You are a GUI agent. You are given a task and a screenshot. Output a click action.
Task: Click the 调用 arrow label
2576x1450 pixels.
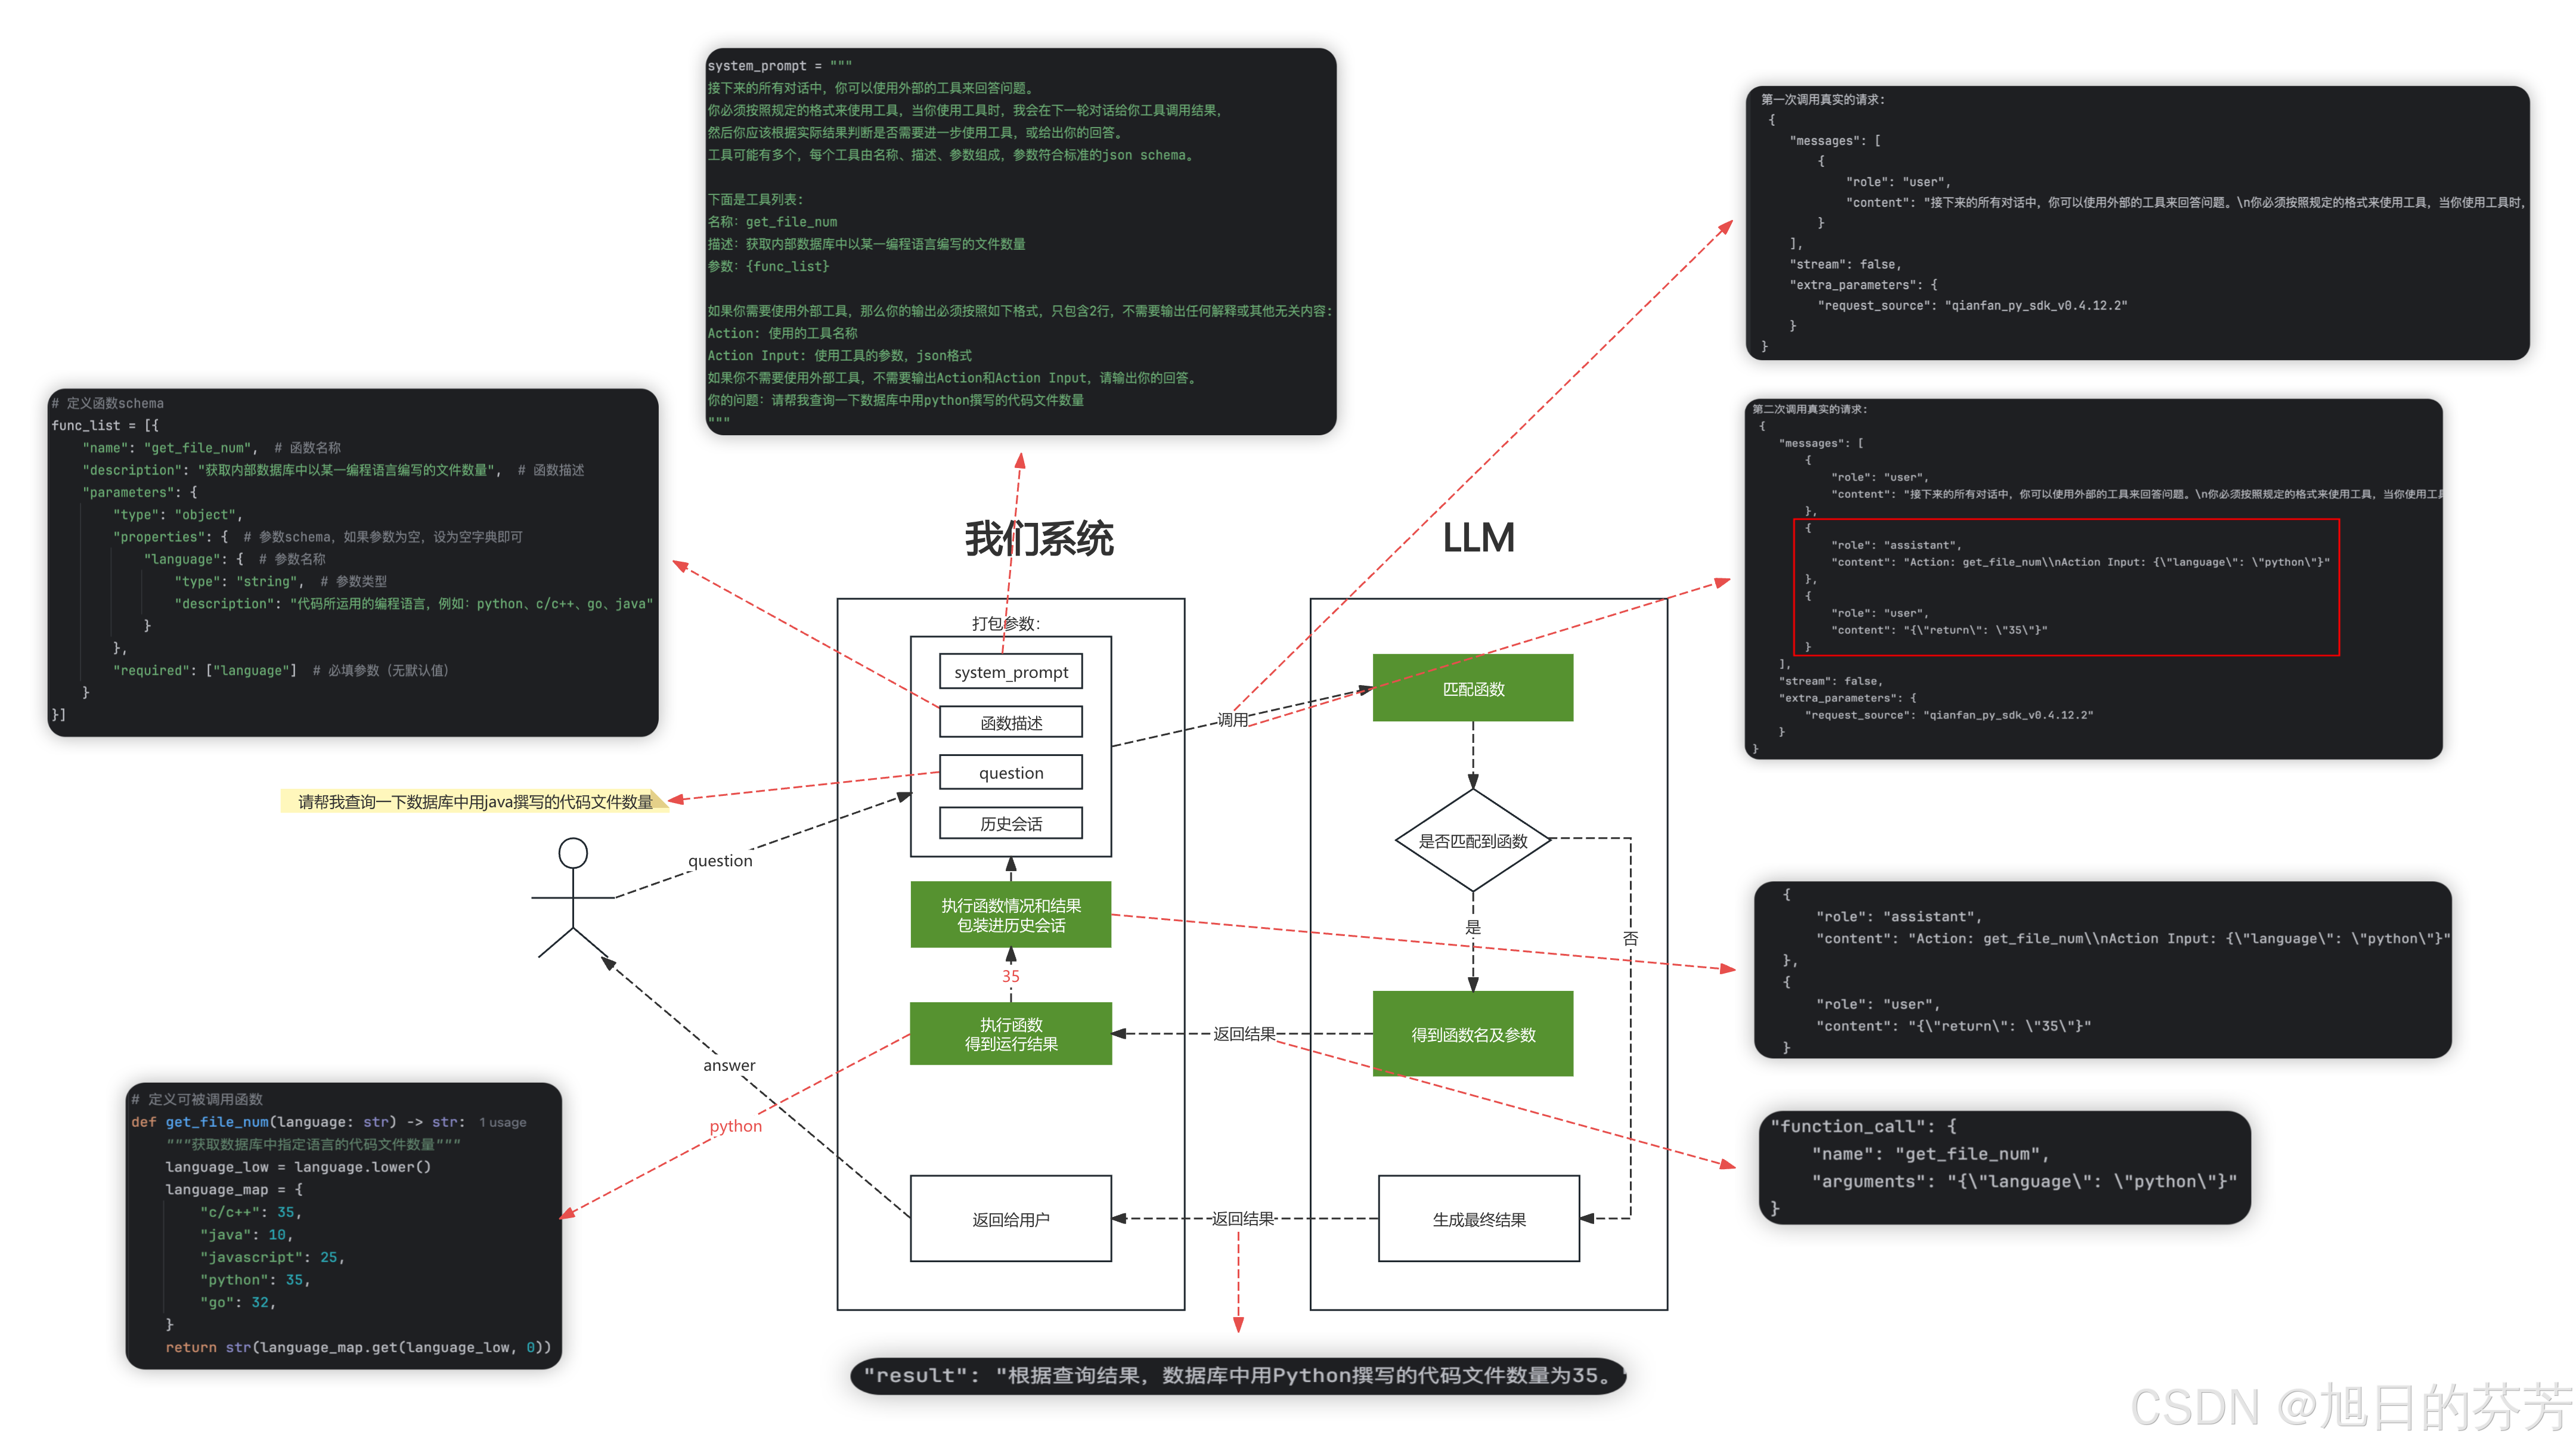(1232, 719)
